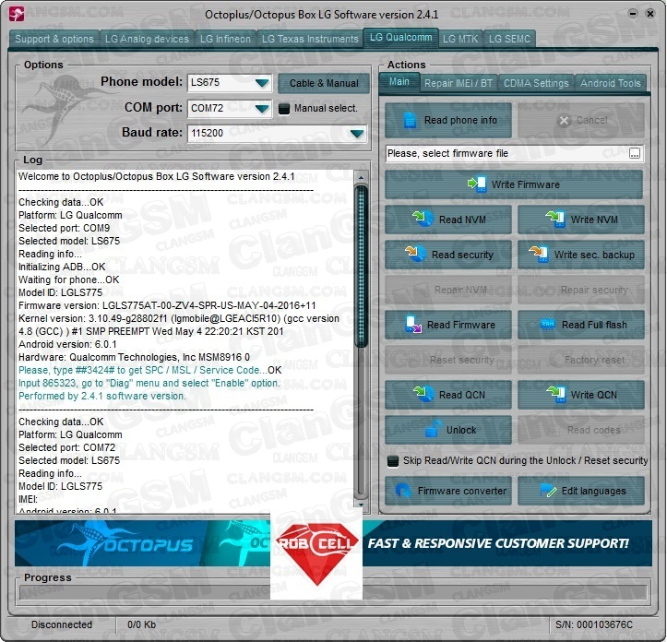Click the Read Firmware icon
Image resolution: width=667 pixels, height=642 pixels.
point(413,325)
